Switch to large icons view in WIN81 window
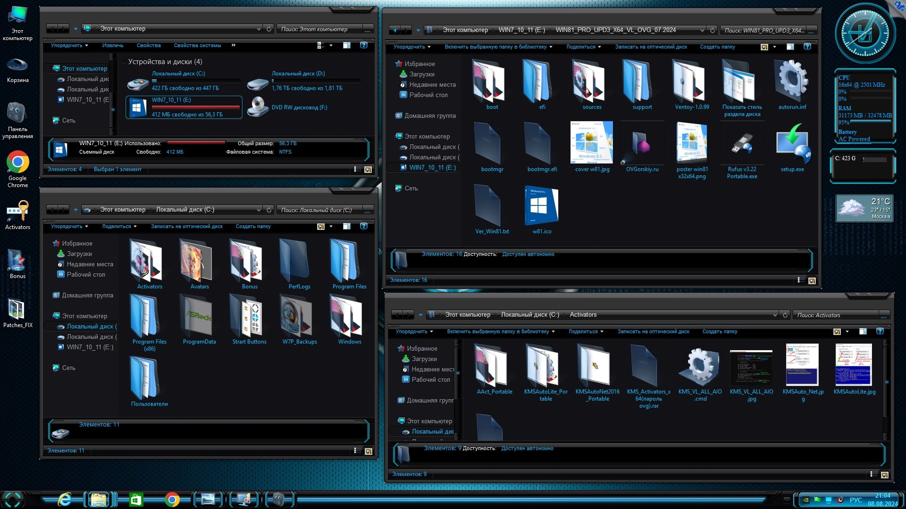906x509 pixels. click(812, 280)
